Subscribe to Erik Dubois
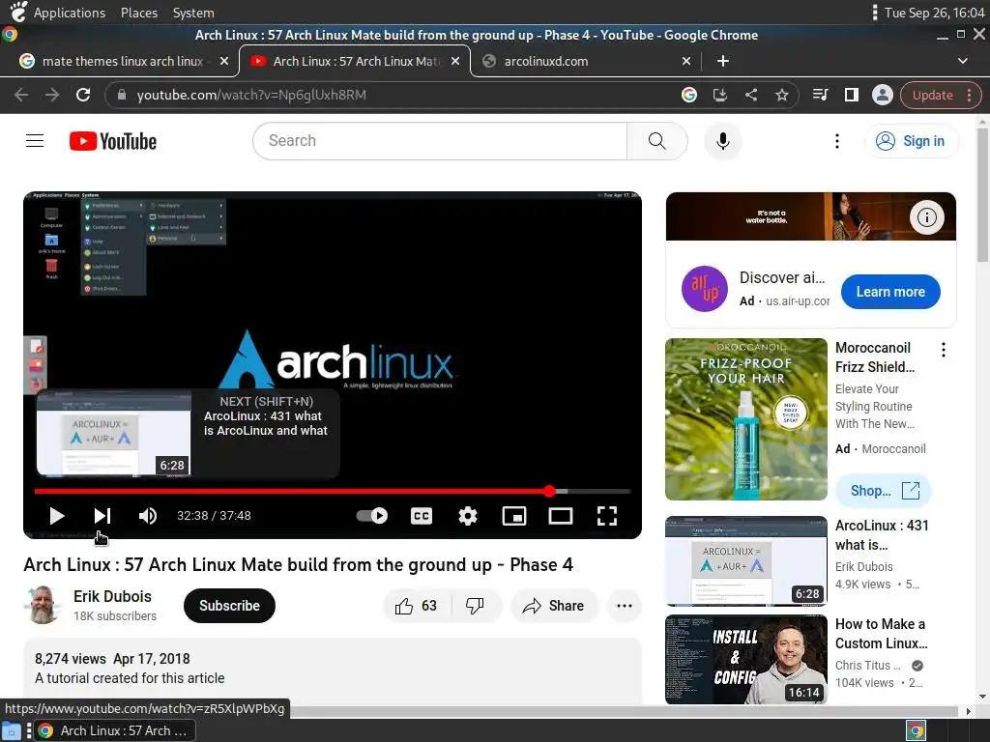Image resolution: width=990 pixels, height=742 pixels. [x=229, y=606]
